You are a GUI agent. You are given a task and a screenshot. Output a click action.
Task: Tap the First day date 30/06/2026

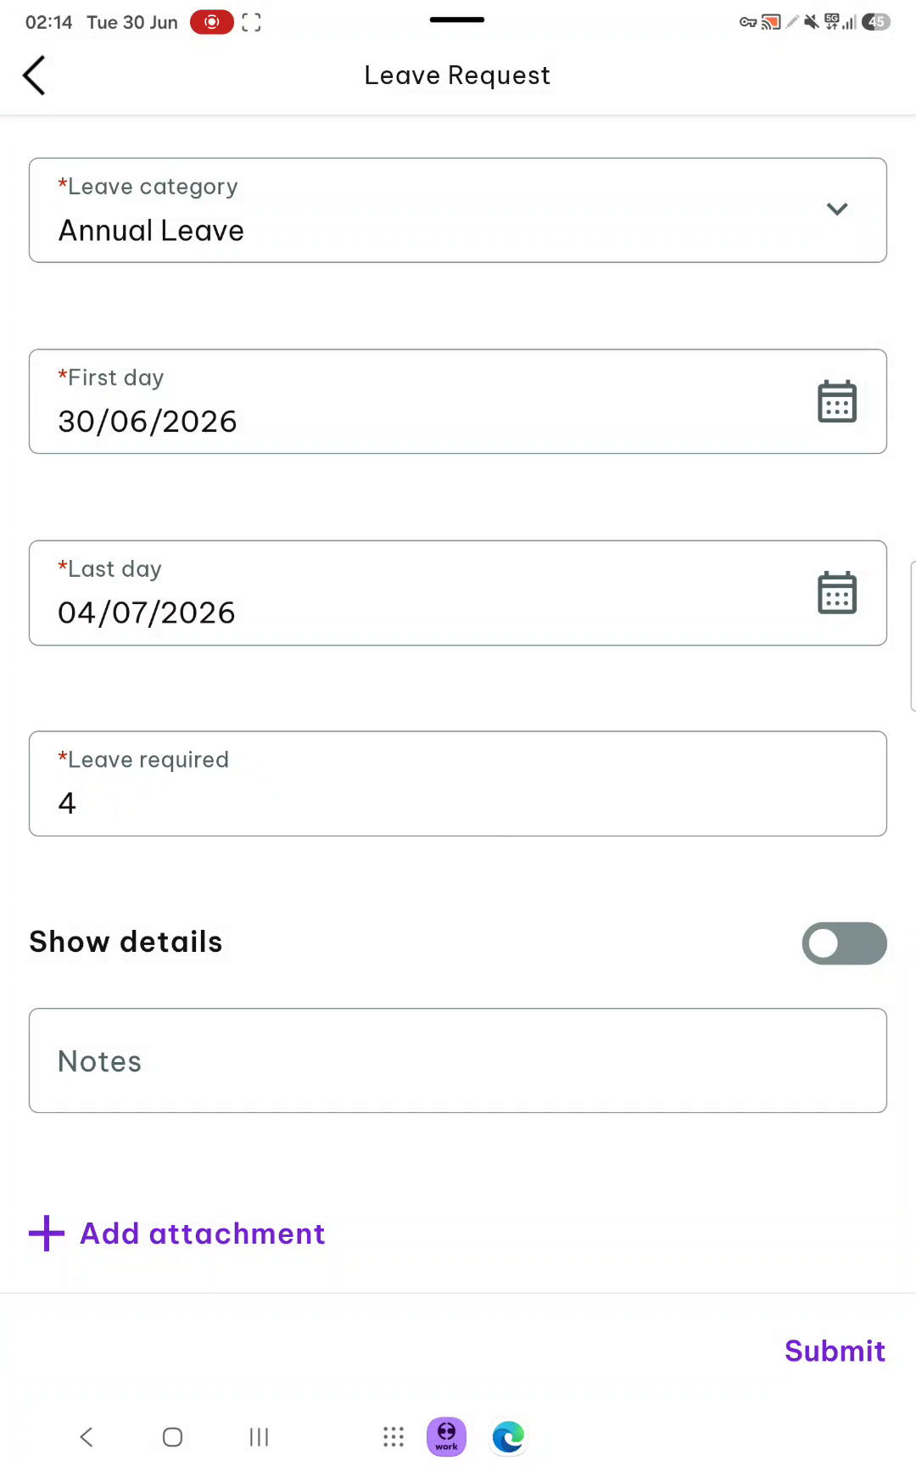coord(148,422)
